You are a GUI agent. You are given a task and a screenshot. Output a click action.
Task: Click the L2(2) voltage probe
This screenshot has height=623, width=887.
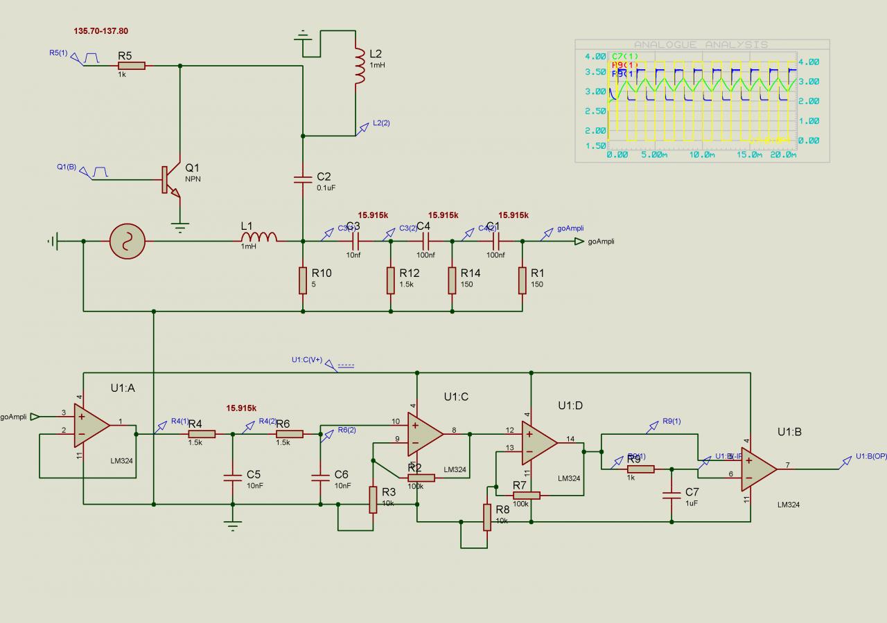363,128
